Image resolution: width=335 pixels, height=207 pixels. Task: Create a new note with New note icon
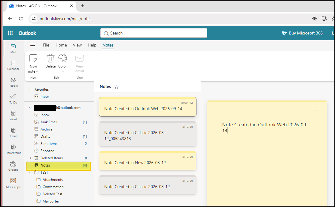pyautogui.click(x=33, y=58)
